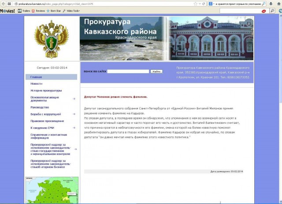Screen dimensions: 282x204
Task: Click the Прокуратура Кавказского района banner
Action: (x=167, y=39)
